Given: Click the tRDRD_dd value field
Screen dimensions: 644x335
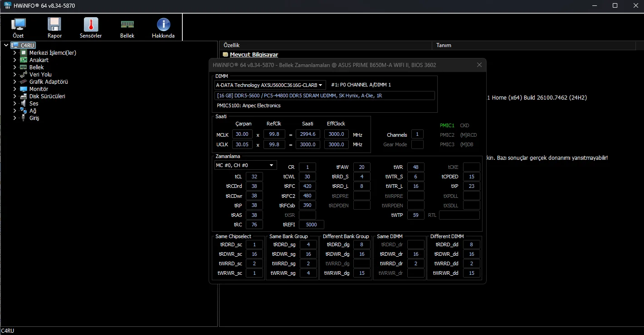Looking at the screenshot, I should tap(472, 244).
